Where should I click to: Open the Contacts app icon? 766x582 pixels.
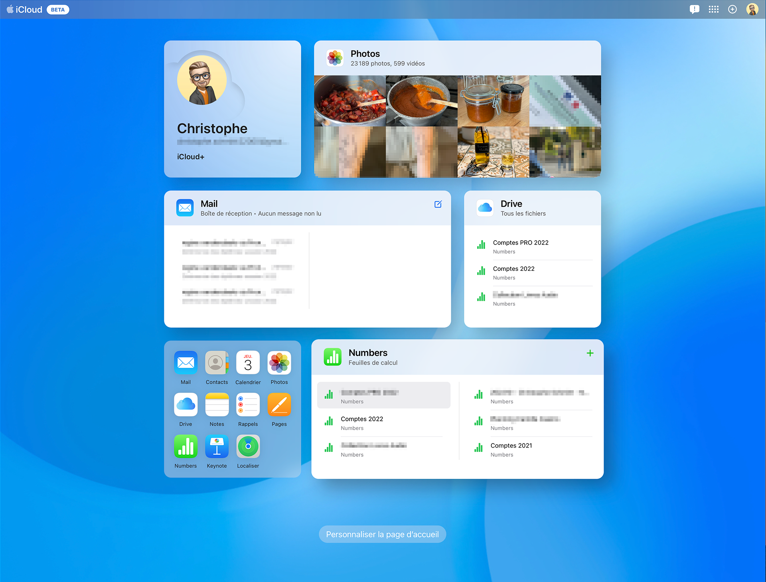click(216, 361)
